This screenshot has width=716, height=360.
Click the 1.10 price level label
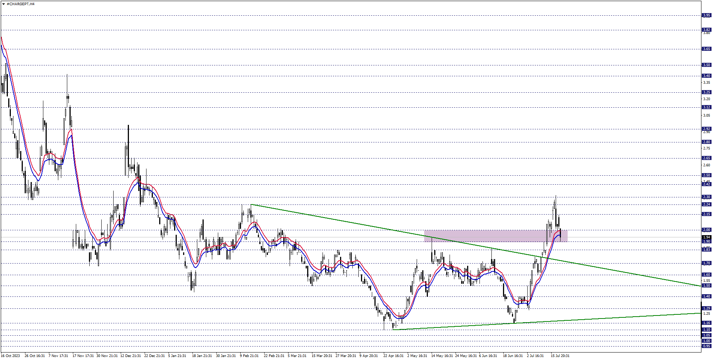[x=706, y=330]
